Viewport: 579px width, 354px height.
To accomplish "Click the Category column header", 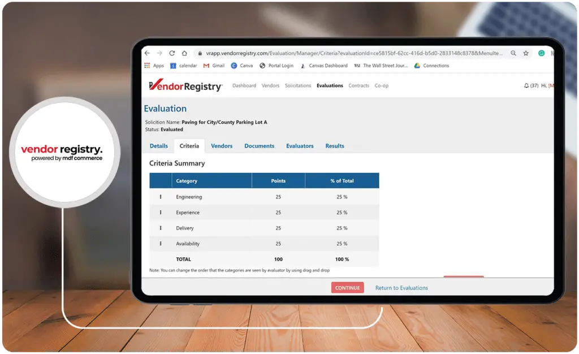I will [211, 181].
